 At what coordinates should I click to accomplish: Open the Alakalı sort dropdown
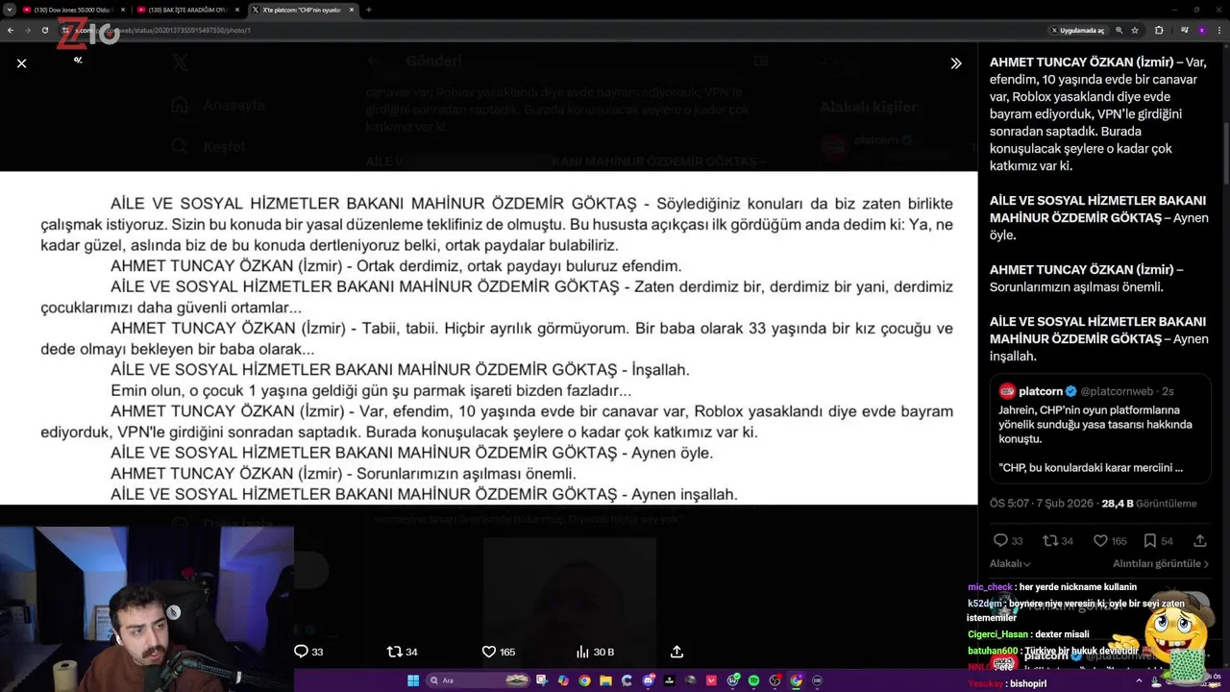click(x=1010, y=564)
